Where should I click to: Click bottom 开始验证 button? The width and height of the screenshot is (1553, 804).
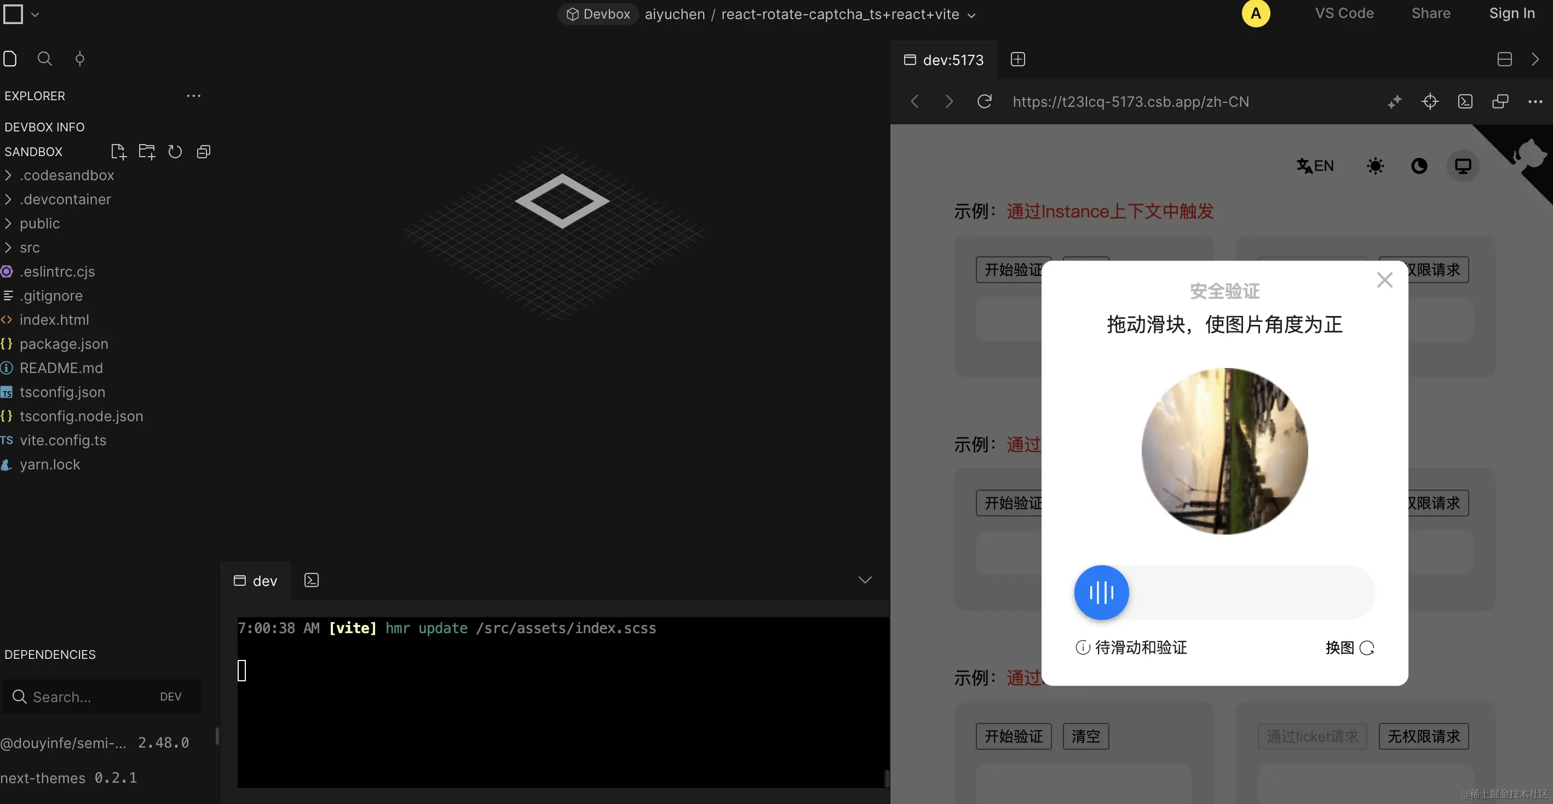click(1014, 737)
